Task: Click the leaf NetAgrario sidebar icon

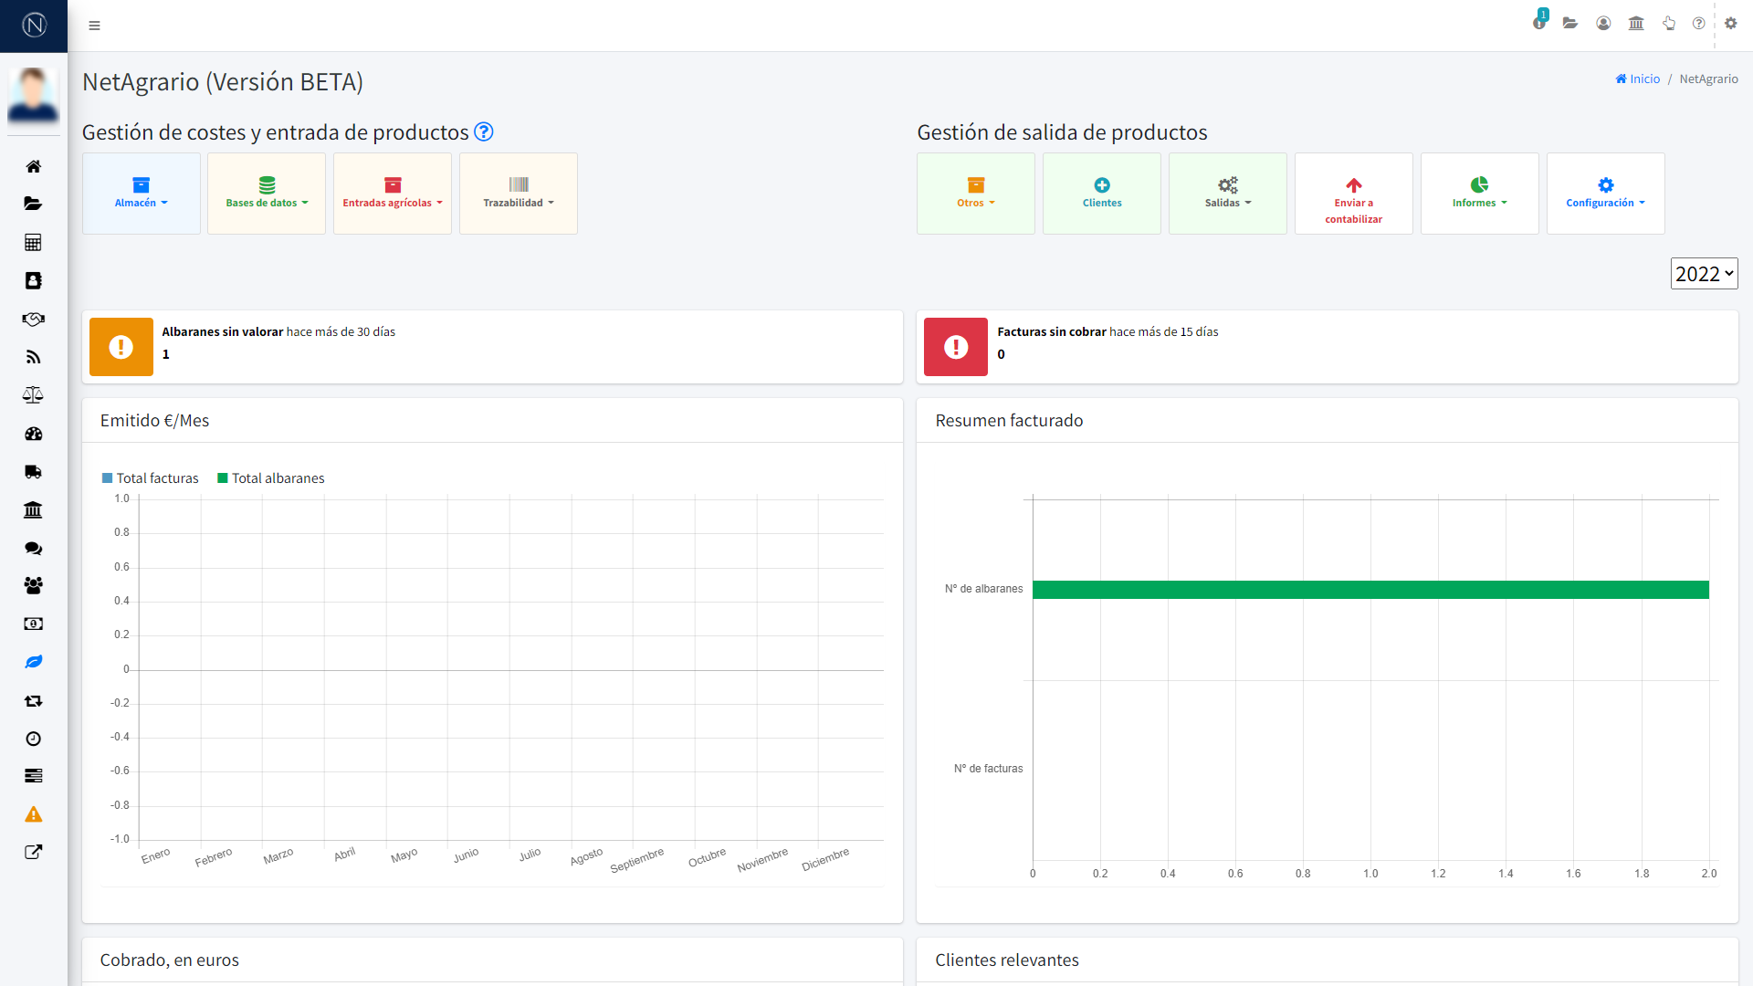Action: coord(33,662)
